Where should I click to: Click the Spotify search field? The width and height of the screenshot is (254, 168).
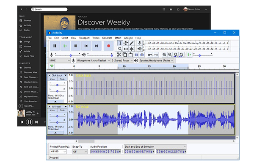tap(49, 9)
